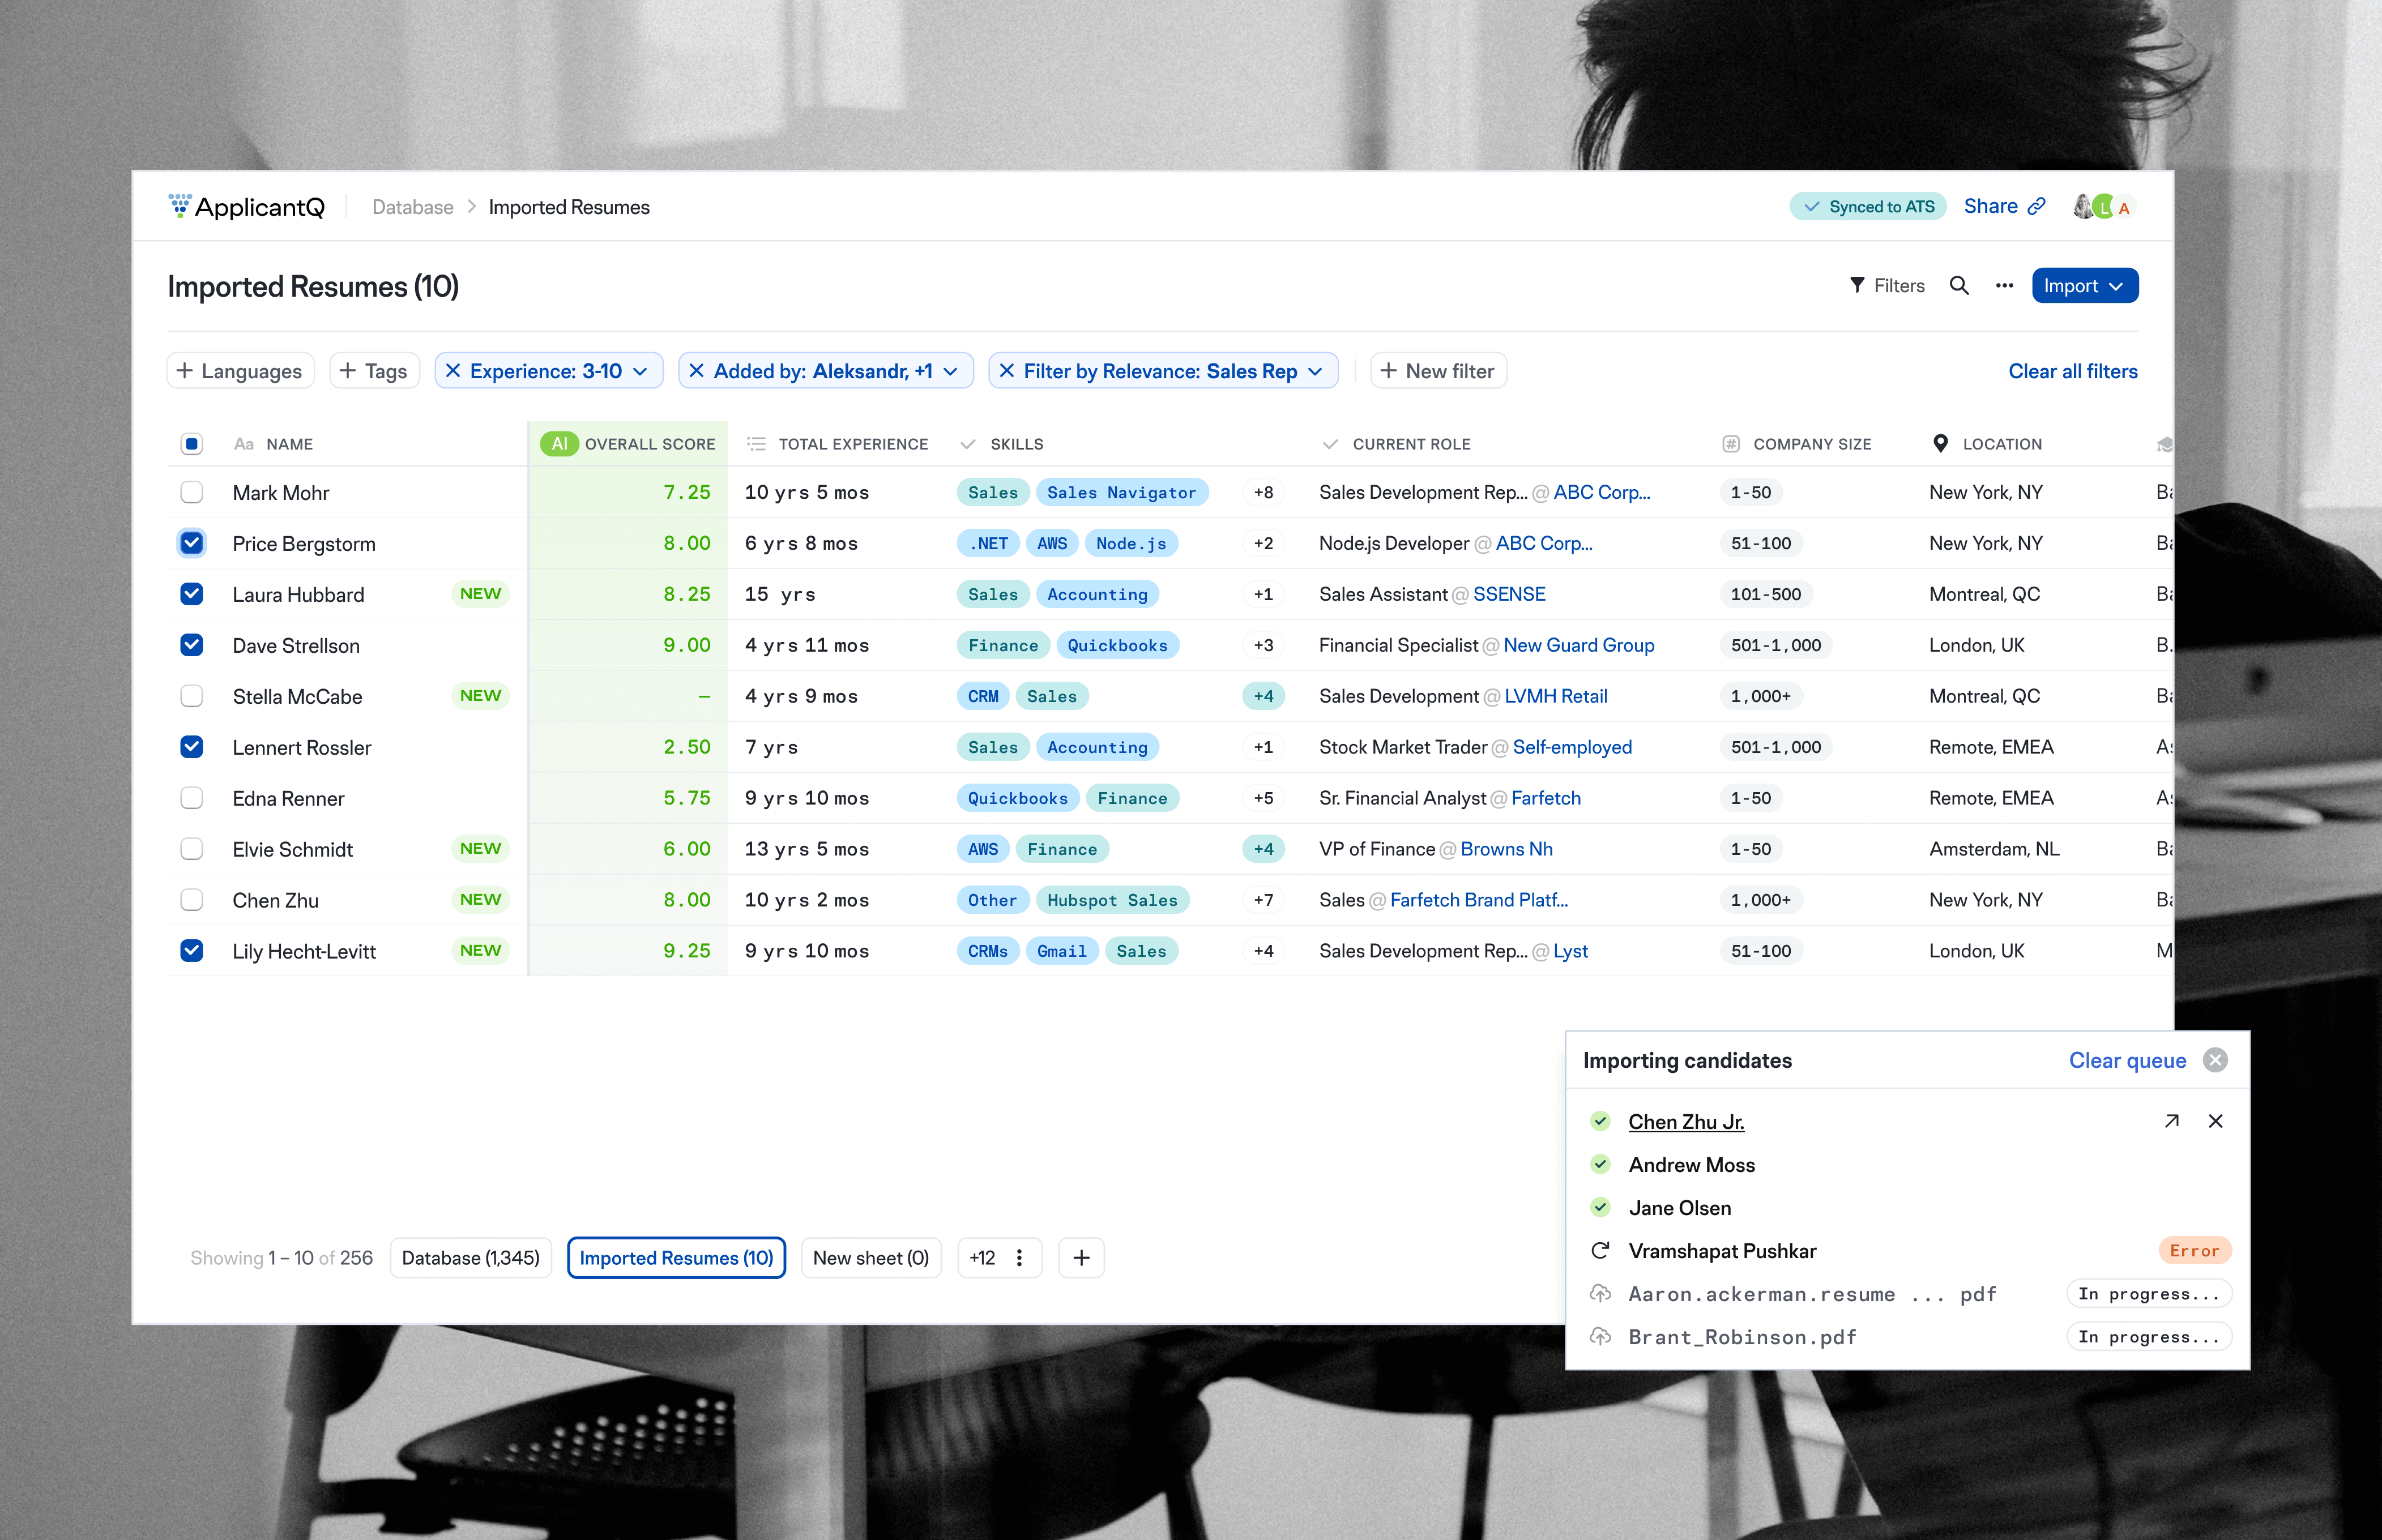Retry import for Vramshapat Pushkar
The image size is (2382, 1540).
point(1600,1251)
